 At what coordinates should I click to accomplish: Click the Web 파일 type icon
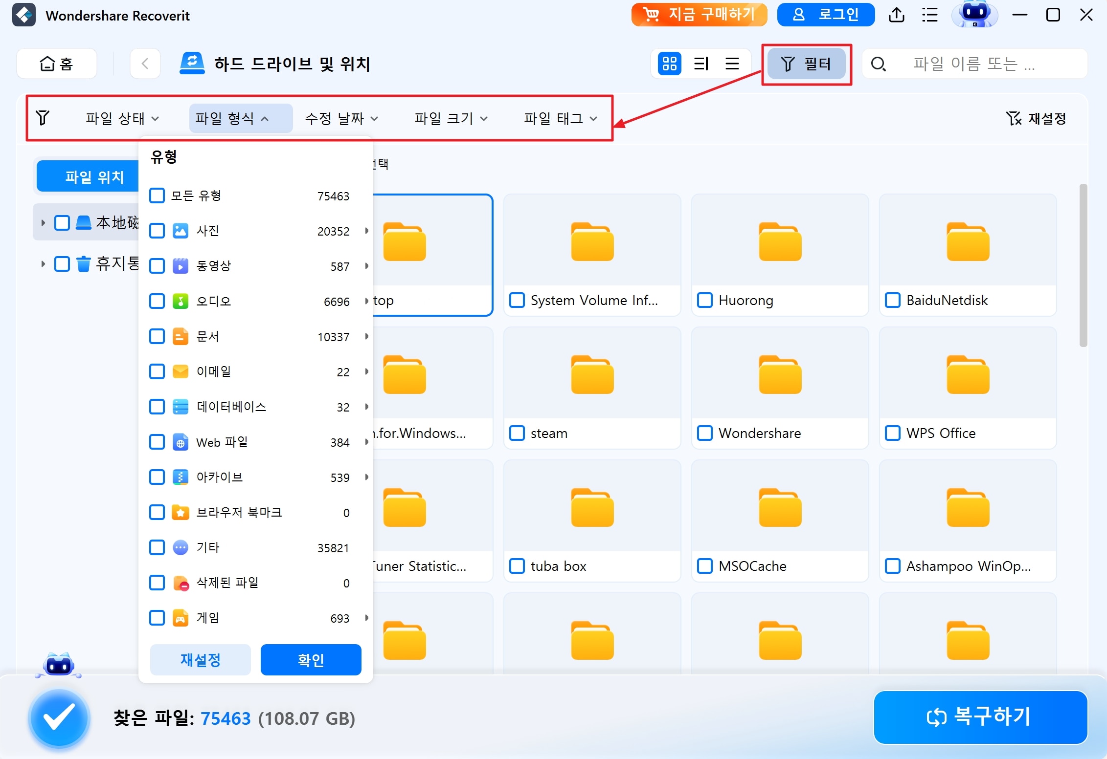click(181, 442)
